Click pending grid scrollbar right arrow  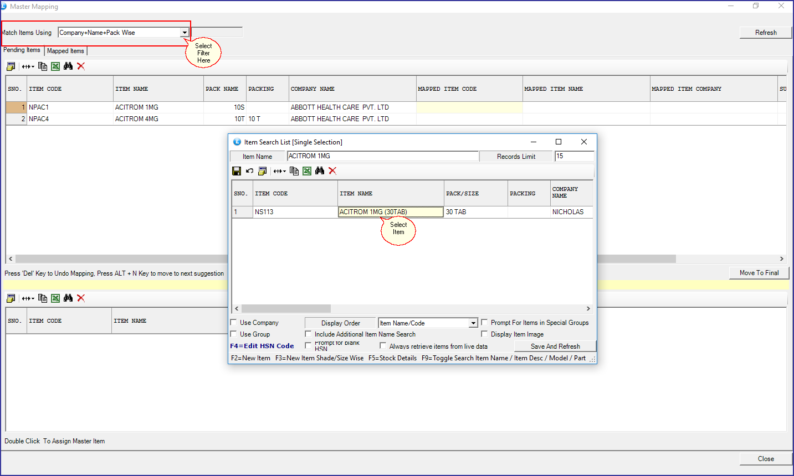click(782, 259)
